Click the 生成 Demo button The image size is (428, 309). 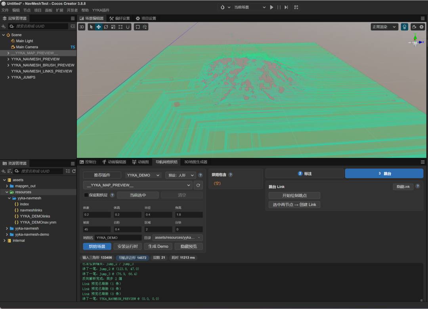coord(158,246)
